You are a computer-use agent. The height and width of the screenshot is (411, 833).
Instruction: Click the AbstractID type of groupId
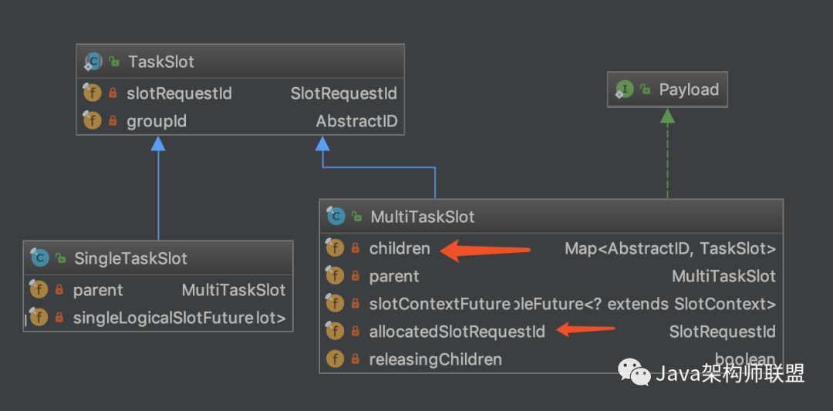(356, 121)
